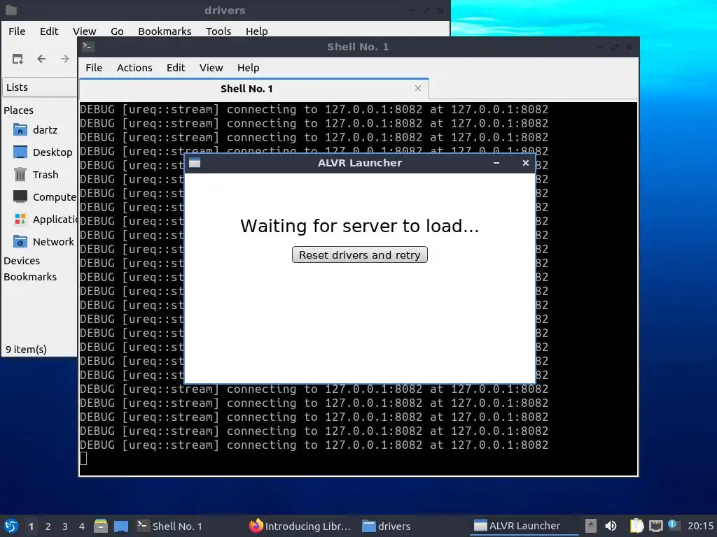Close the ALVR Launcher window
The width and height of the screenshot is (717, 537).
[x=526, y=163]
